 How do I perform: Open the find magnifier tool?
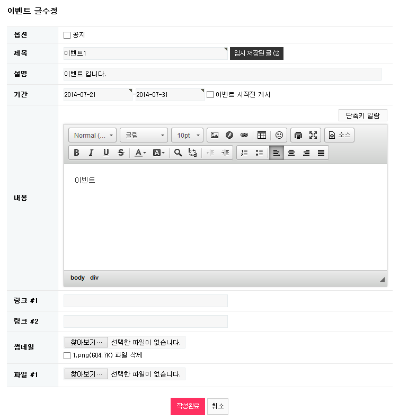tap(178, 153)
